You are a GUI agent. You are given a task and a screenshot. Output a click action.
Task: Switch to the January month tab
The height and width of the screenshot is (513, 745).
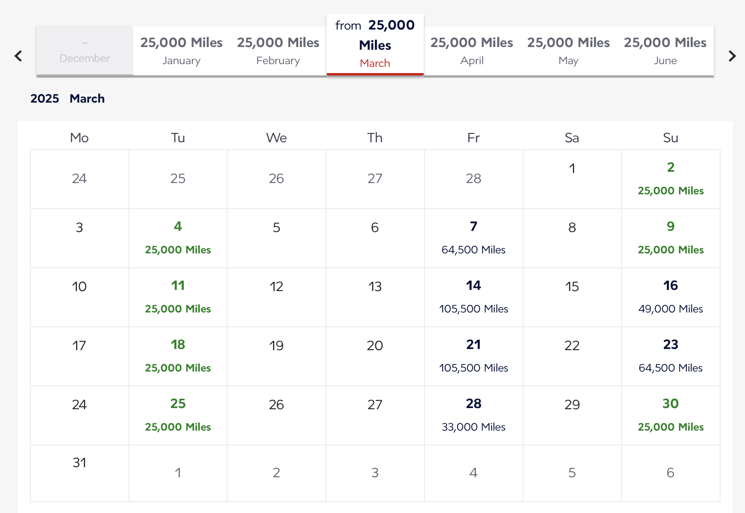[x=181, y=51]
